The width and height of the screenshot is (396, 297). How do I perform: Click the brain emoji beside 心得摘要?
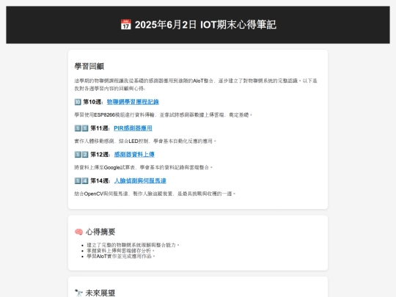pos(78,232)
